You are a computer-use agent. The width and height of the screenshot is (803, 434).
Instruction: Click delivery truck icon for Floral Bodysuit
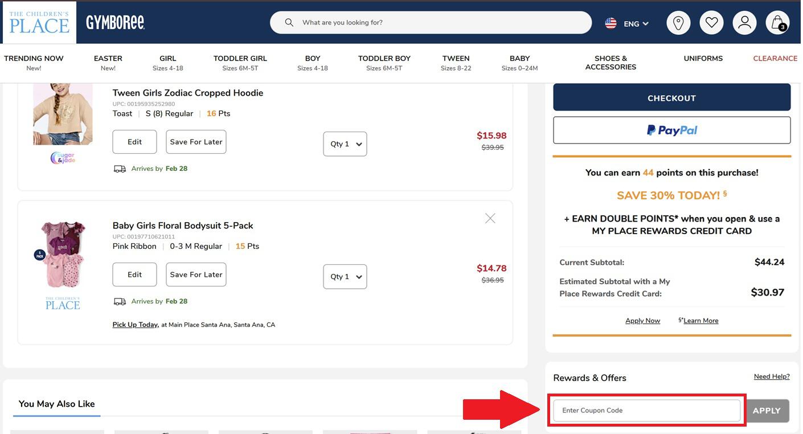[120, 301]
